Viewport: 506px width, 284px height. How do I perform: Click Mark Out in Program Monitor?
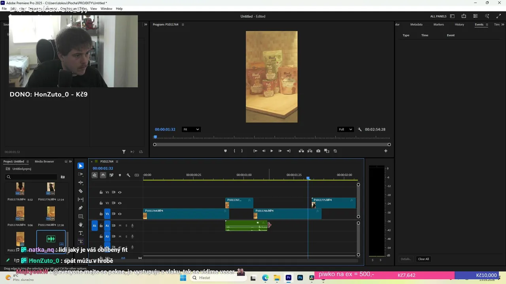point(242,151)
